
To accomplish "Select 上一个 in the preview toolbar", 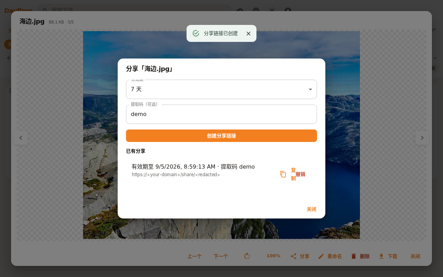I will click(195, 256).
